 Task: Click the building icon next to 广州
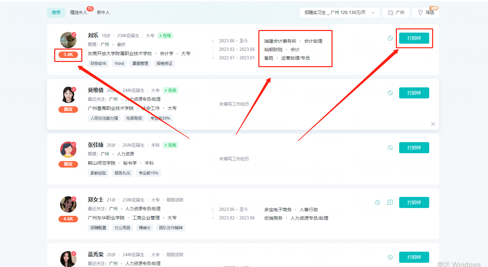pos(391,12)
